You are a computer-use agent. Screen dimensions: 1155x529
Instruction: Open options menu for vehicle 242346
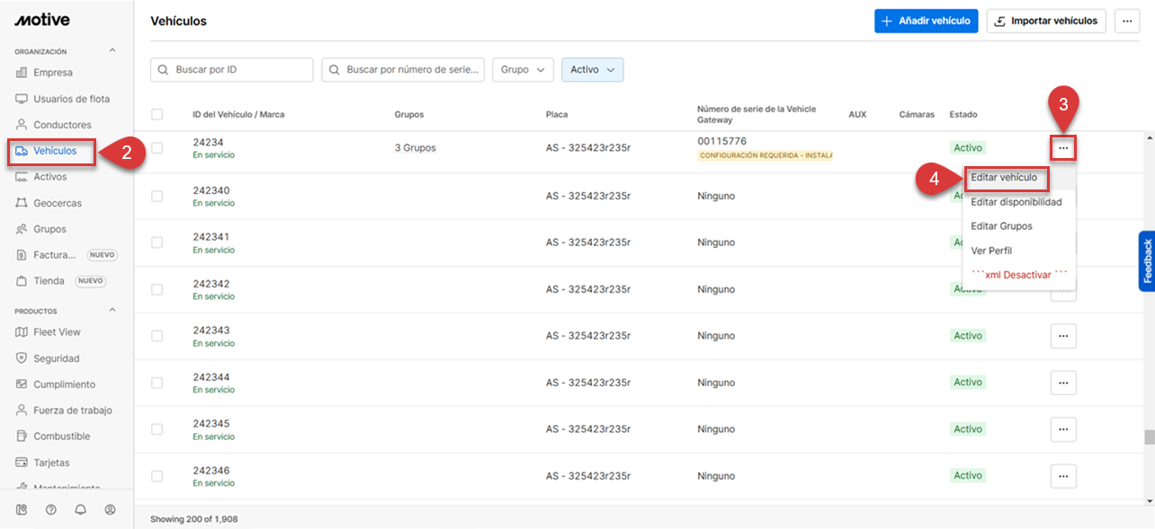pyautogui.click(x=1063, y=476)
